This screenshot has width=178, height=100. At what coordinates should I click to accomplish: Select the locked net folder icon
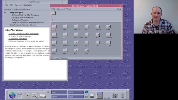[98, 34]
